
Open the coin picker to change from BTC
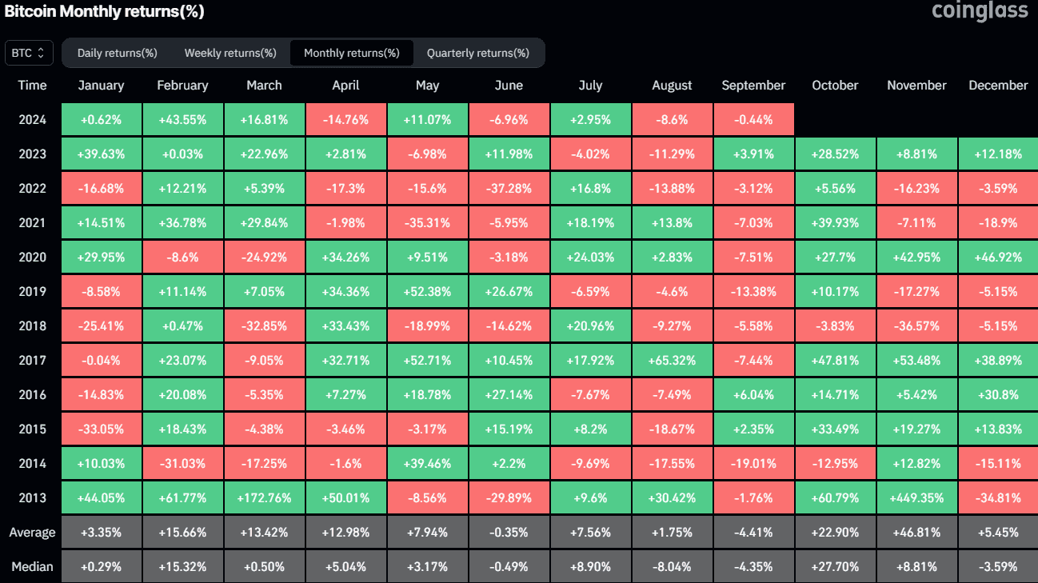coord(29,53)
